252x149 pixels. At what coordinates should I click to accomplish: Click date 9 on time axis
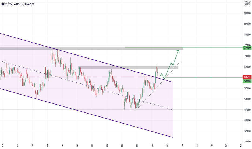(x=62, y=146)
